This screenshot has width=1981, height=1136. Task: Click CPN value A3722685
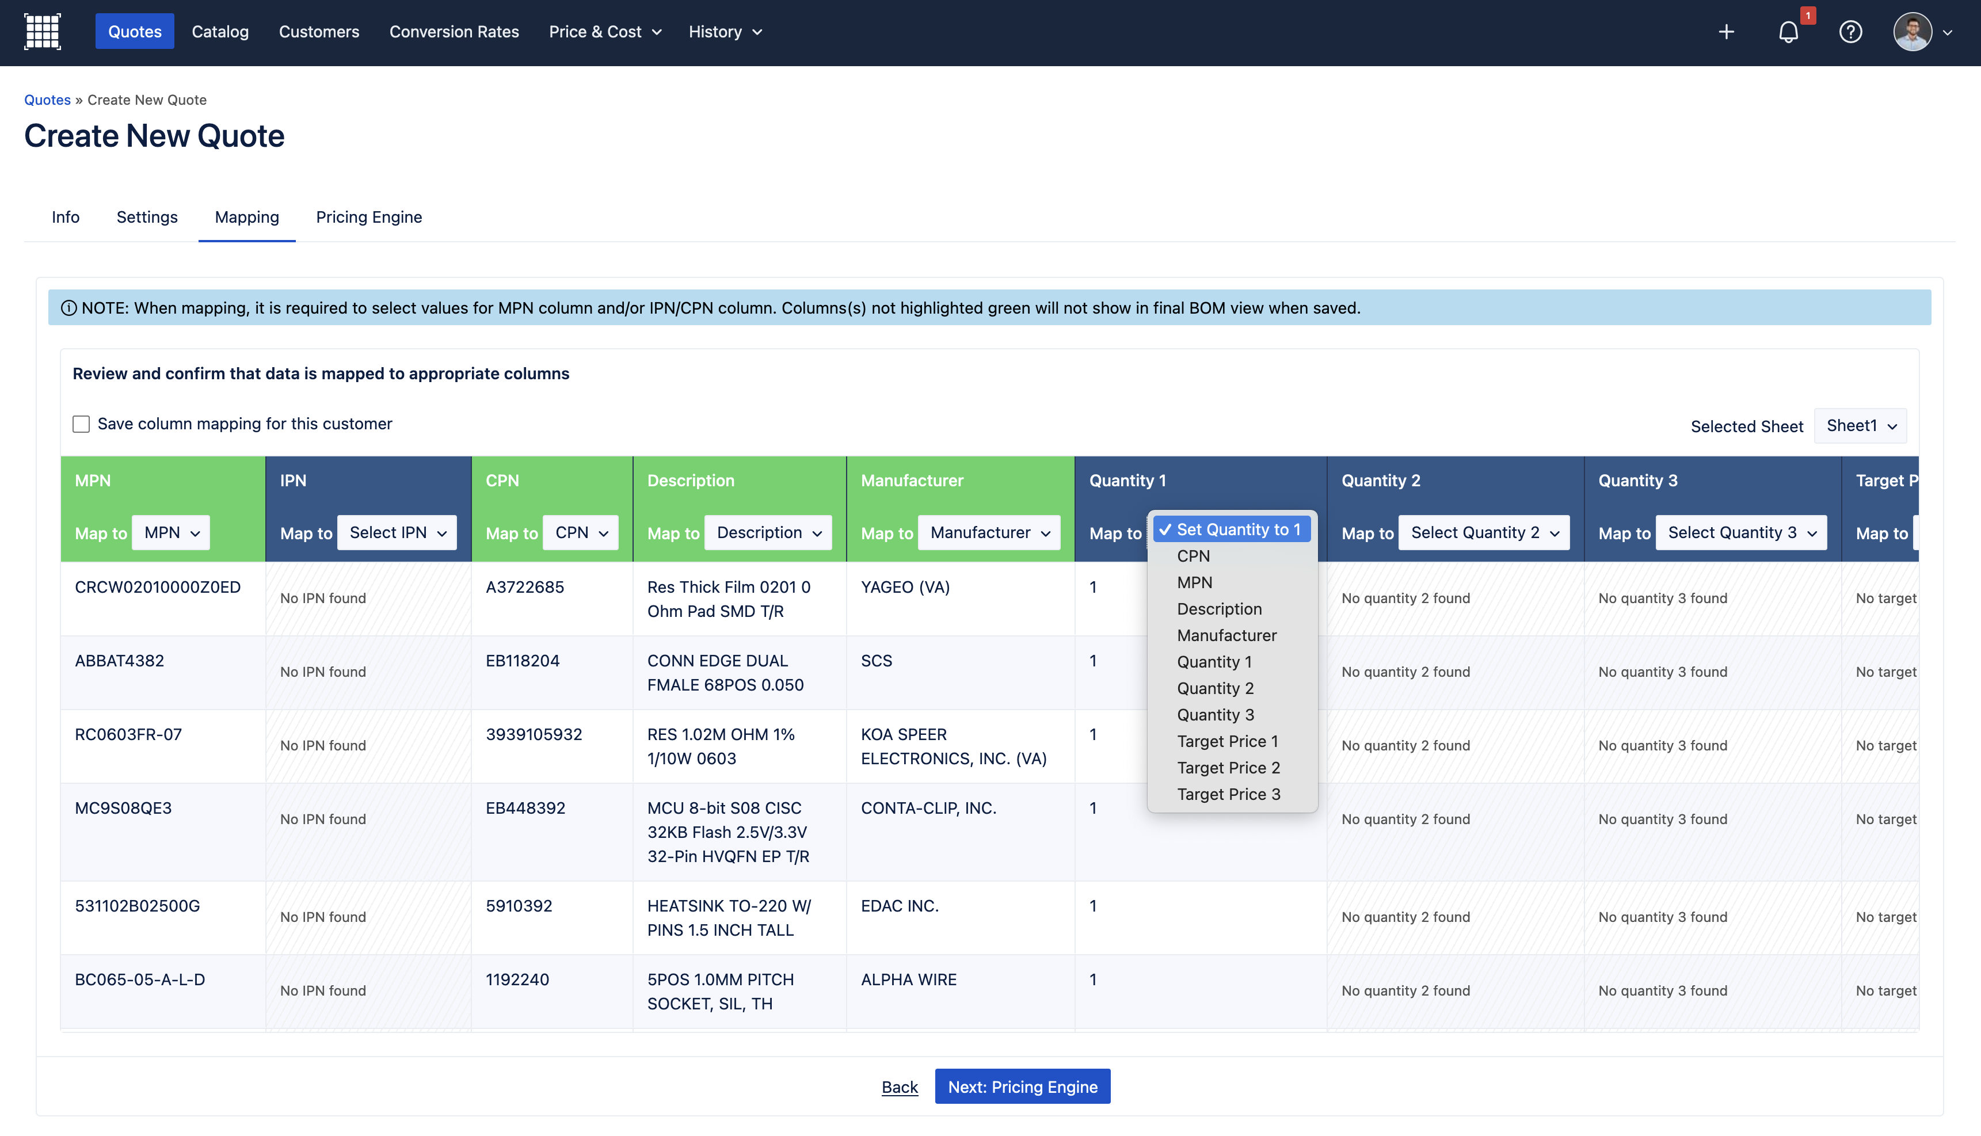(524, 588)
